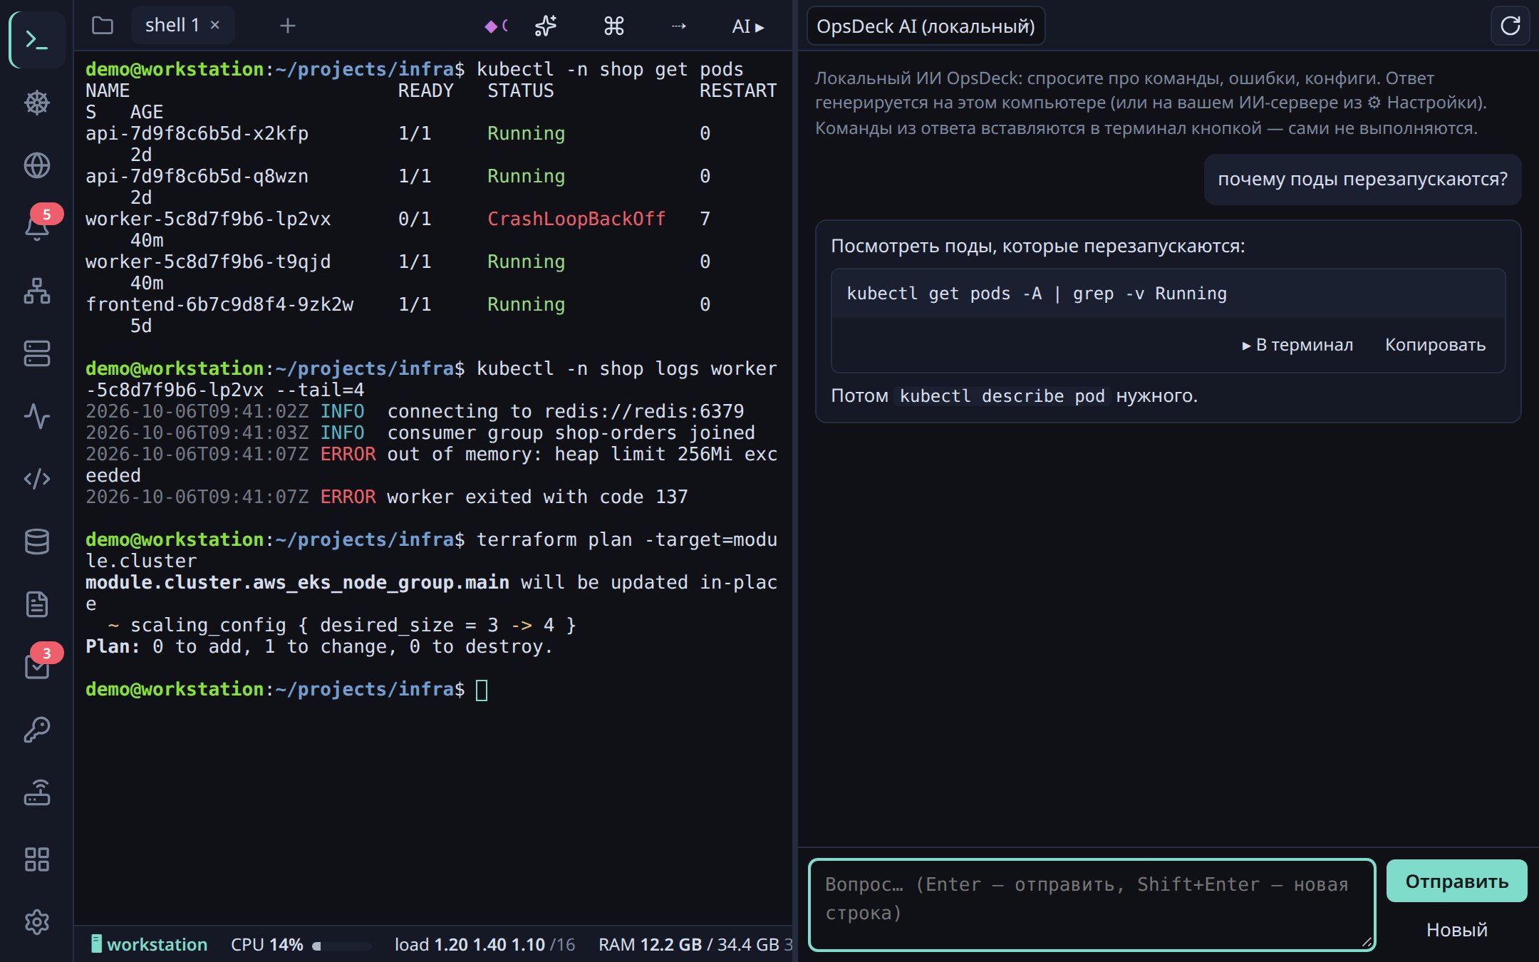Focus the Вопрос question input field

pos(1092,905)
